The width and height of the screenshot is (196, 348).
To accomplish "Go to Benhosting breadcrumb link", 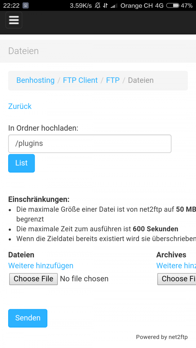I will [x=35, y=80].
